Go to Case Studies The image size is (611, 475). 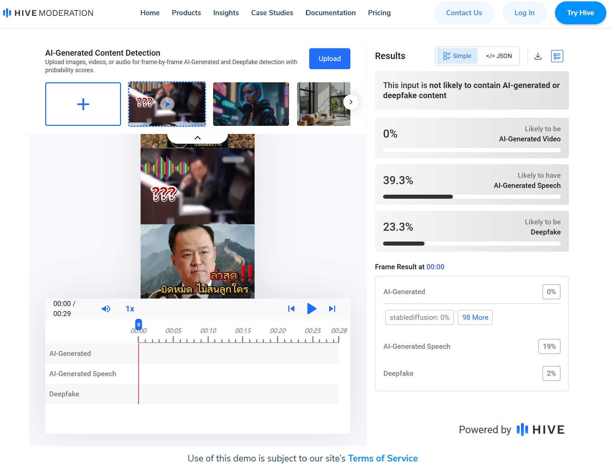click(272, 13)
